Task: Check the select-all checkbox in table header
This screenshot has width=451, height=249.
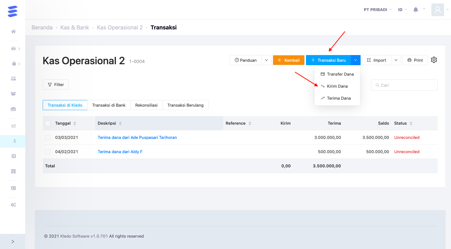Action: (48, 123)
